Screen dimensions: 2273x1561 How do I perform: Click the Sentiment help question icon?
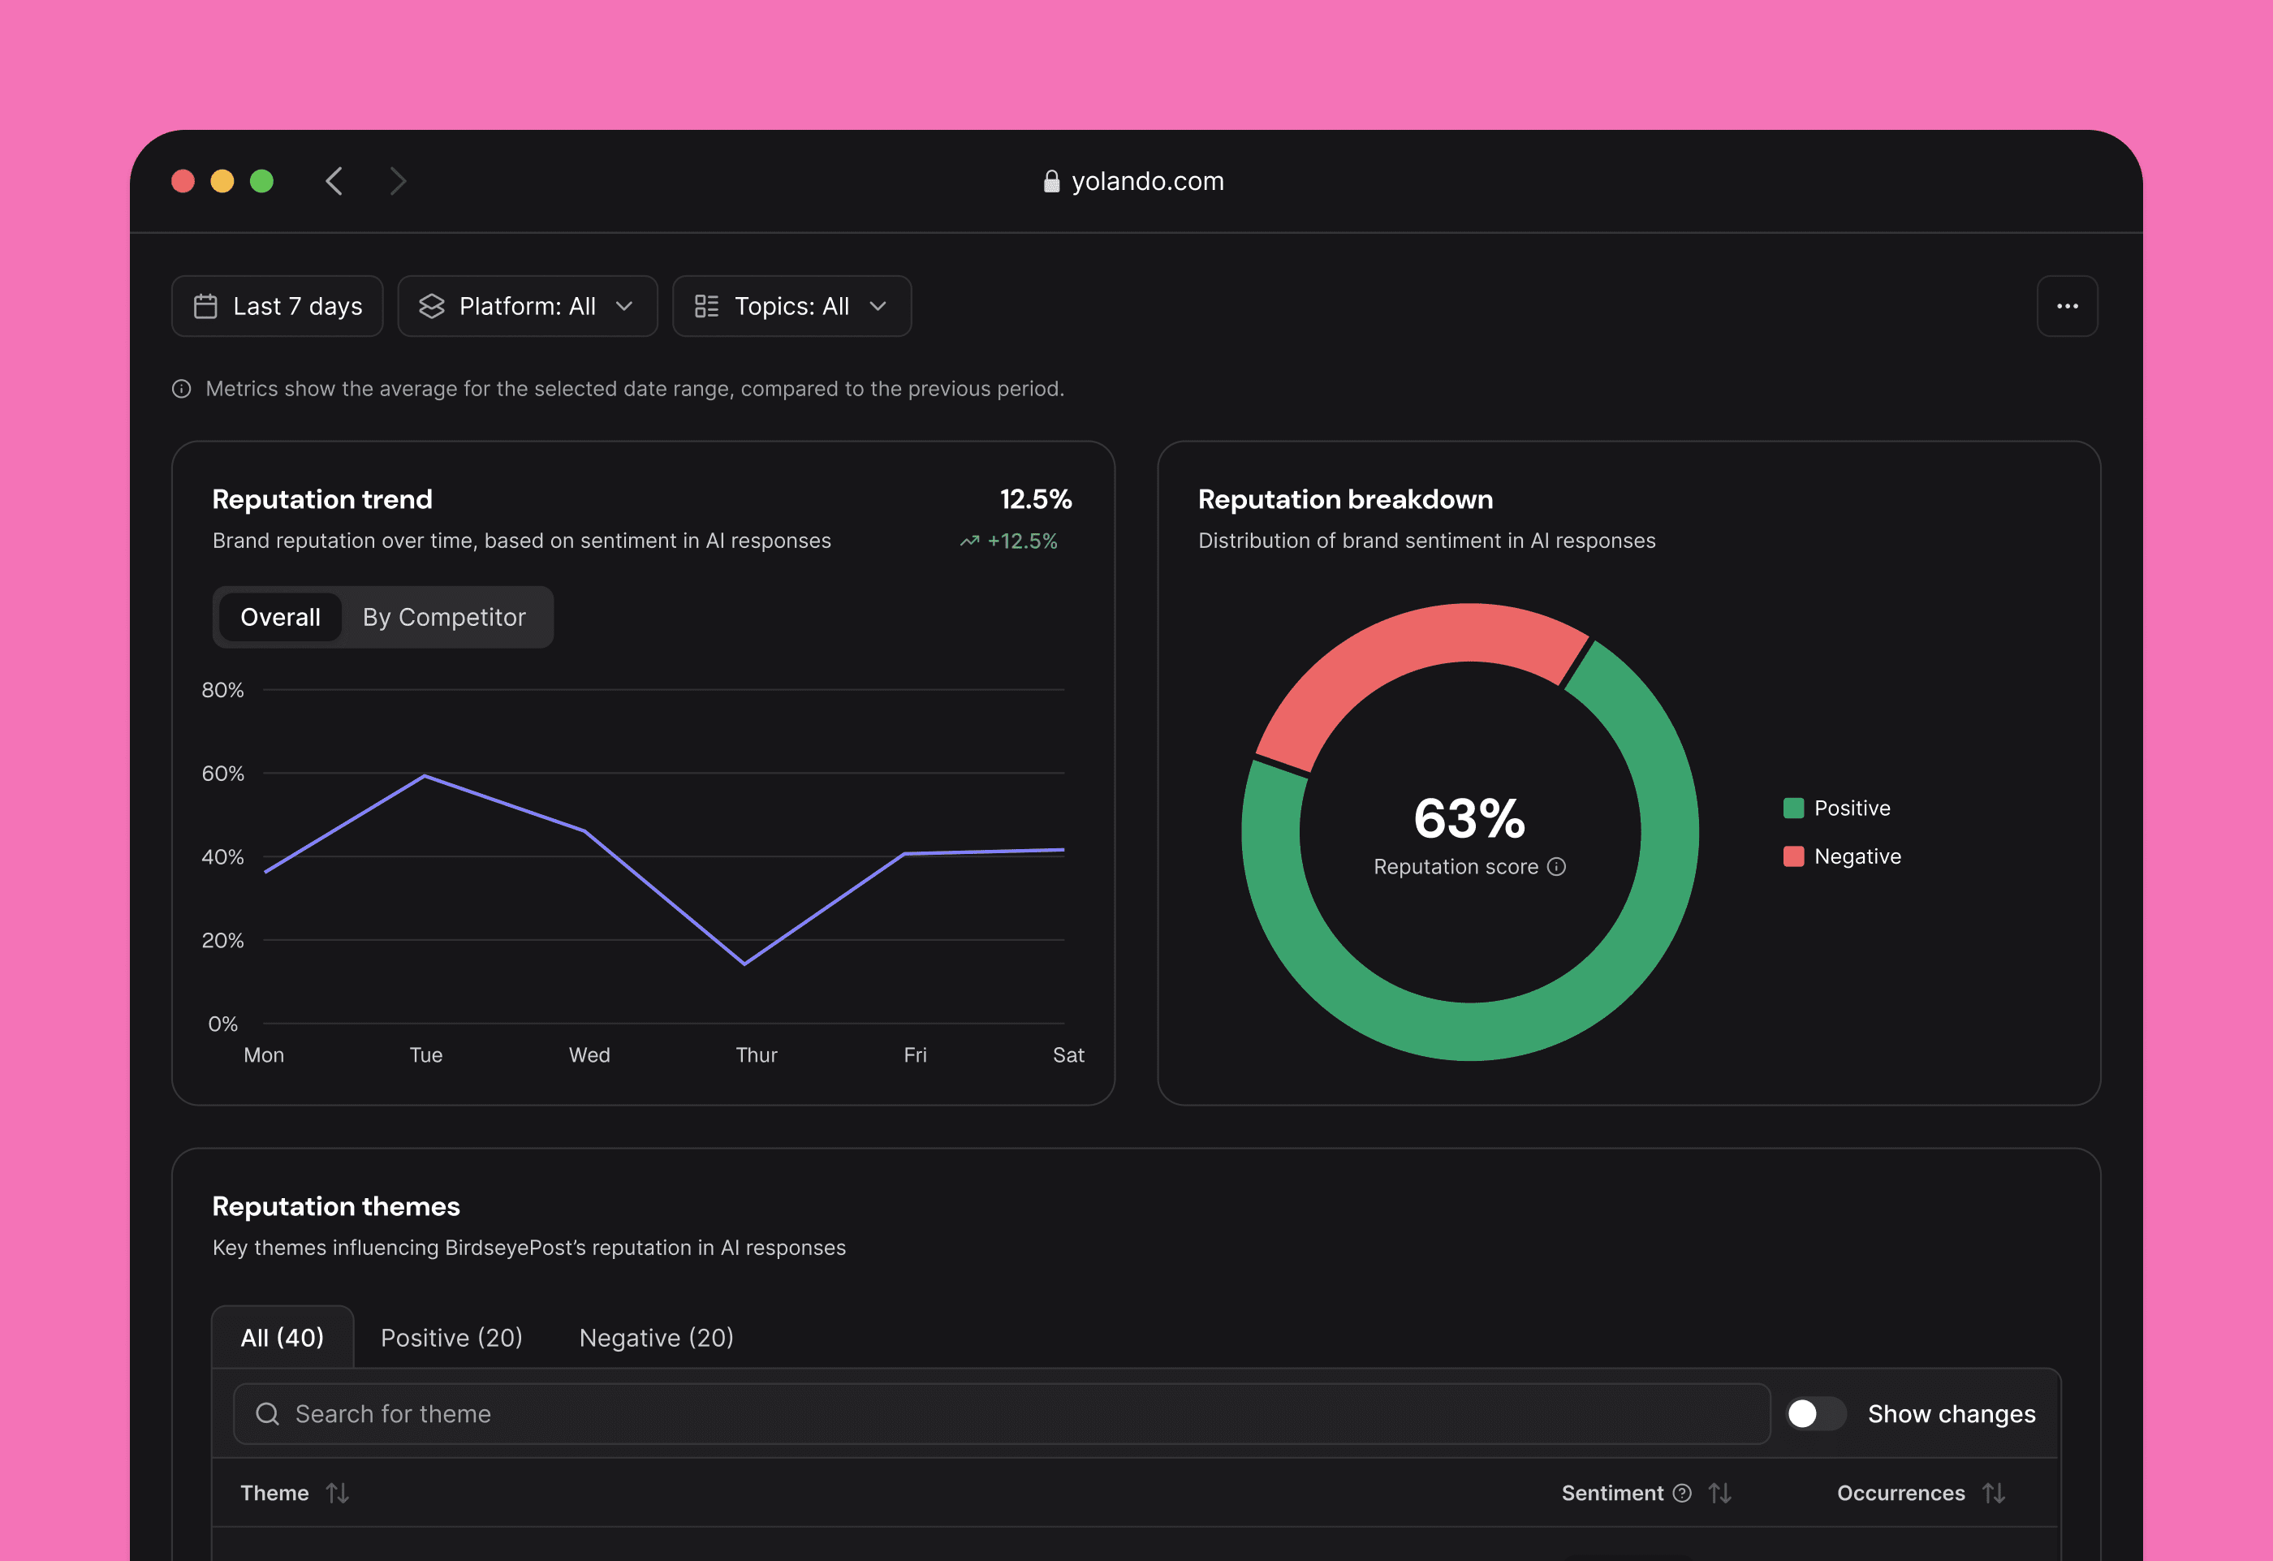1682,1493
